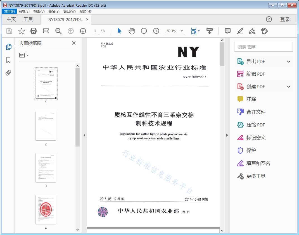This screenshot has width=299, height=235.
Task: Expand the 创建 PDF options chevron
Action: (x=288, y=87)
